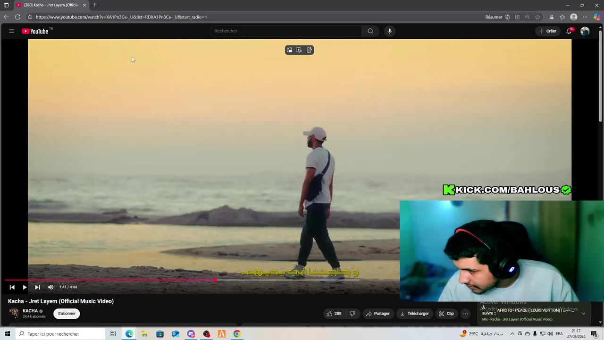Click the last Edge video overlay icon
The width and height of the screenshot is (604, 340).
(x=310, y=50)
